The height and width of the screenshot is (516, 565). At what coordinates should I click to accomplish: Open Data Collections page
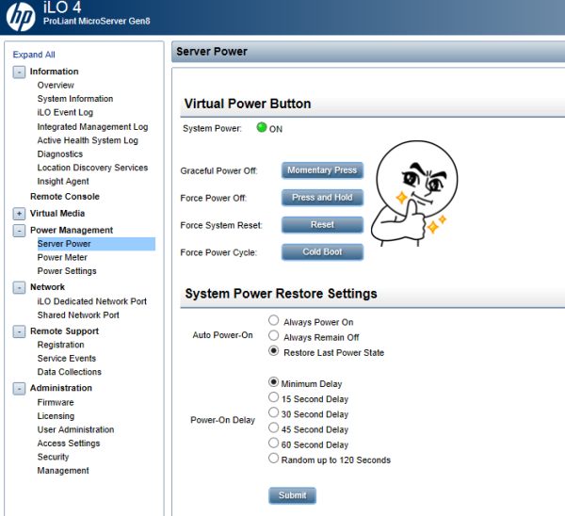[x=69, y=372]
